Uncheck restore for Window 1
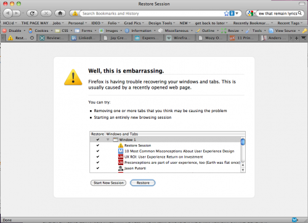The image size is (308, 223). 98,140
